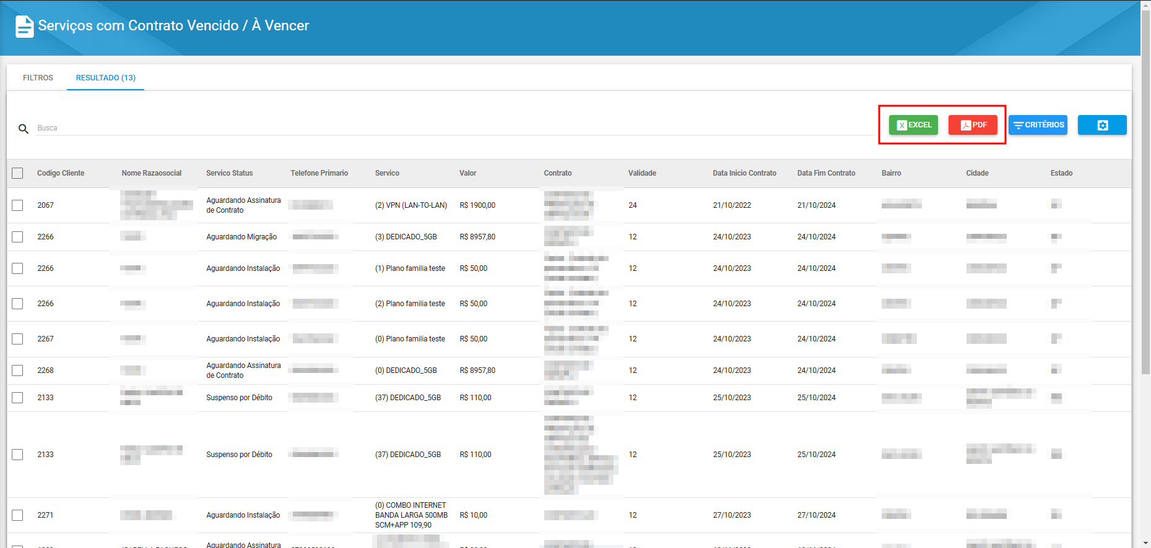
Task: Toggle the select-all header checkbox
Action: (17, 173)
